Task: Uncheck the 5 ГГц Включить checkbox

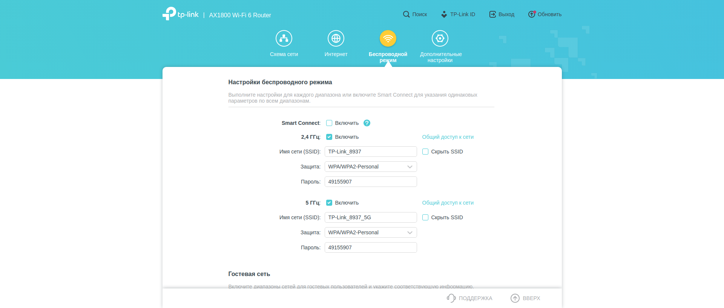Action: [329, 203]
